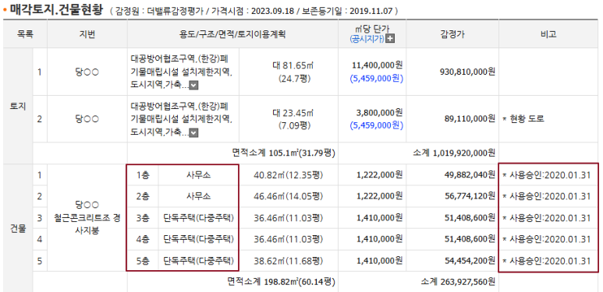The image size is (603, 292).
Task: Click the 비고 column header
Action: 548,34
